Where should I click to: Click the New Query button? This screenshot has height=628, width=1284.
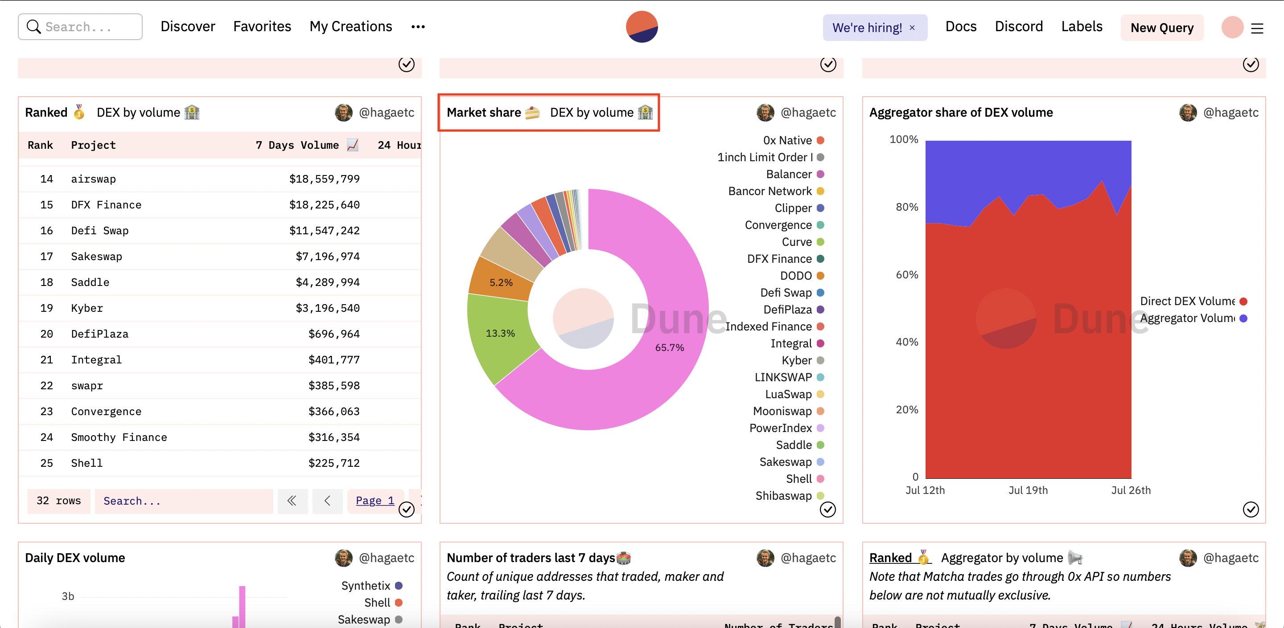pyautogui.click(x=1161, y=28)
